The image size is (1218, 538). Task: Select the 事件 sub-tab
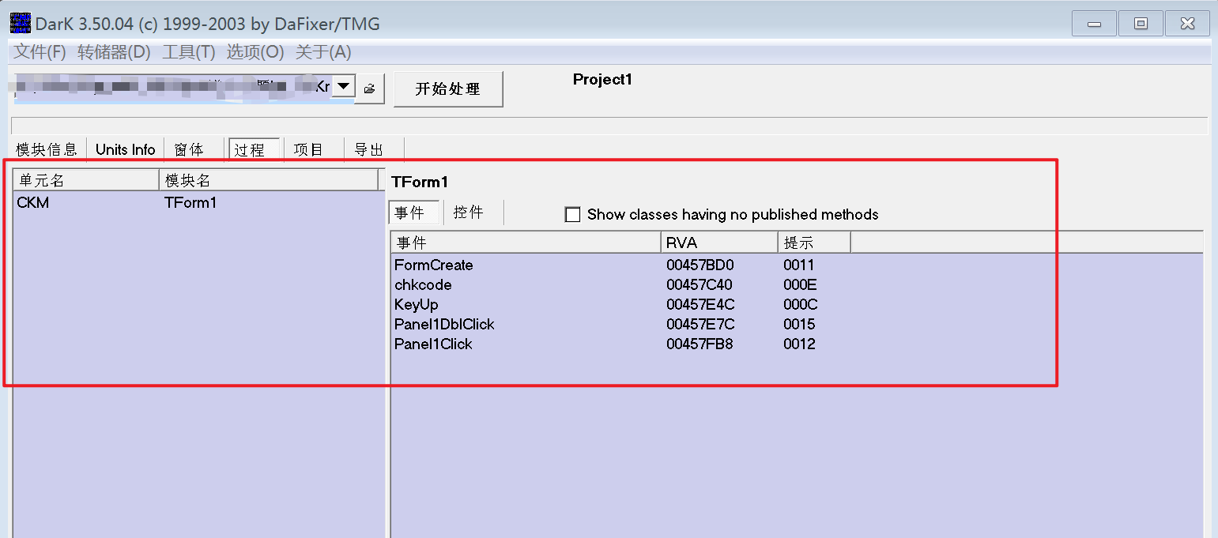(x=414, y=213)
